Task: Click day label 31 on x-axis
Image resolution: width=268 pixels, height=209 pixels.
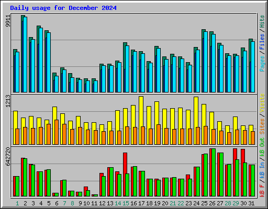Action: coord(251,203)
